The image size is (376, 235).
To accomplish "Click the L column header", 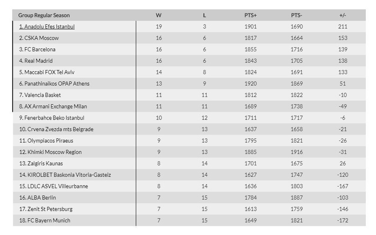I will (204, 15).
